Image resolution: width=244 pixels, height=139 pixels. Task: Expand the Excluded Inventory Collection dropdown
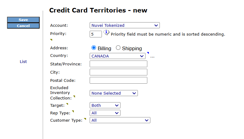click(x=113, y=93)
